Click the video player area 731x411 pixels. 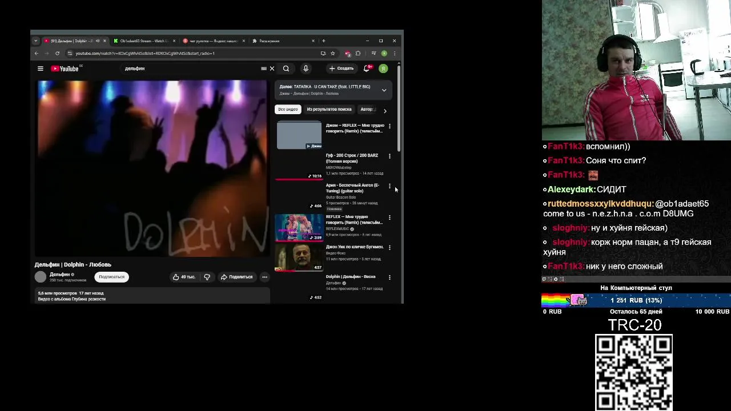pyautogui.click(x=152, y=168)
